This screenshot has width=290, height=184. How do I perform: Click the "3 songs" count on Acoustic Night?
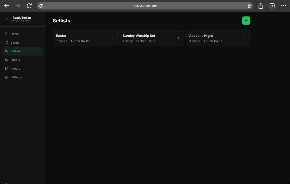click(194, 41)
